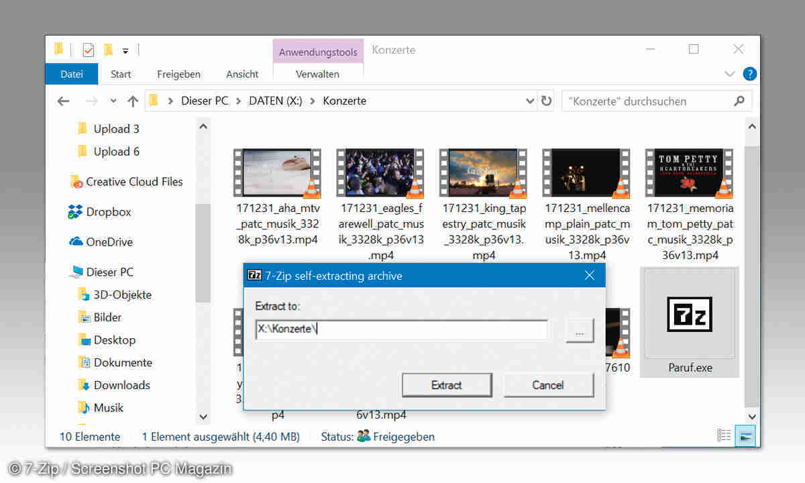Refresh the Konzerte folder view
The image size is (805, 483).
coord(547,101)
